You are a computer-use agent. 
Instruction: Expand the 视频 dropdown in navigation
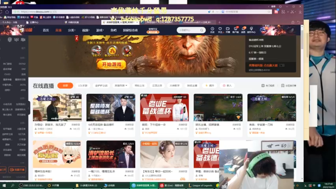coord(86,30)
